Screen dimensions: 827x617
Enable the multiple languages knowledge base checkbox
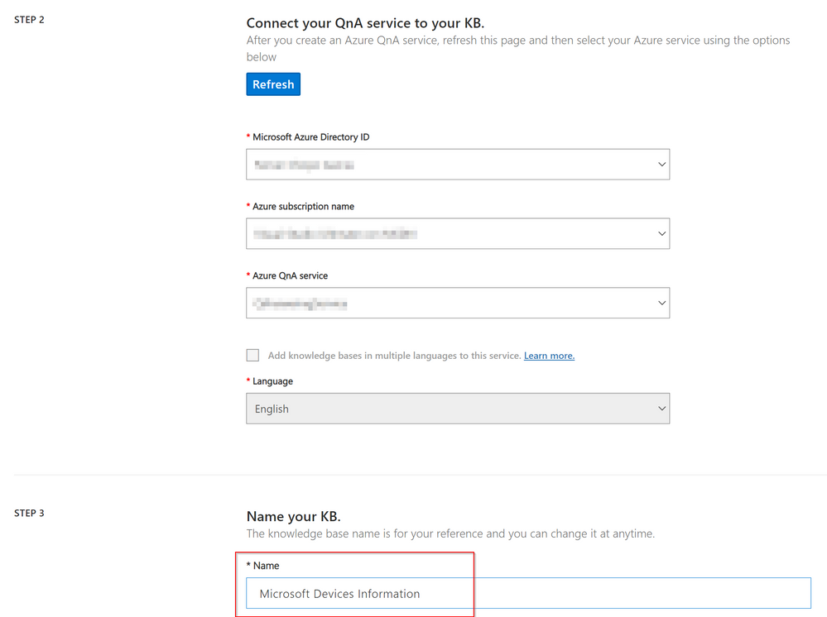[252, 356]
